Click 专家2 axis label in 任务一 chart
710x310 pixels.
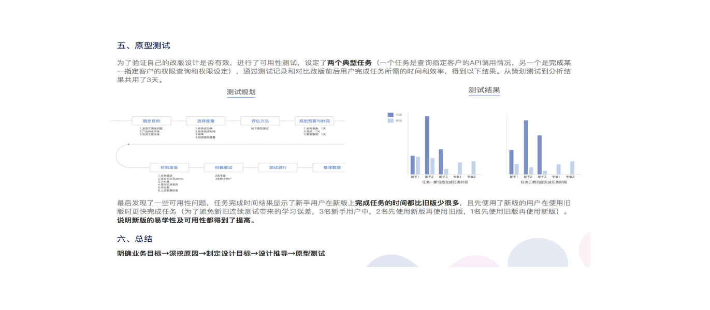pos(471,177)
